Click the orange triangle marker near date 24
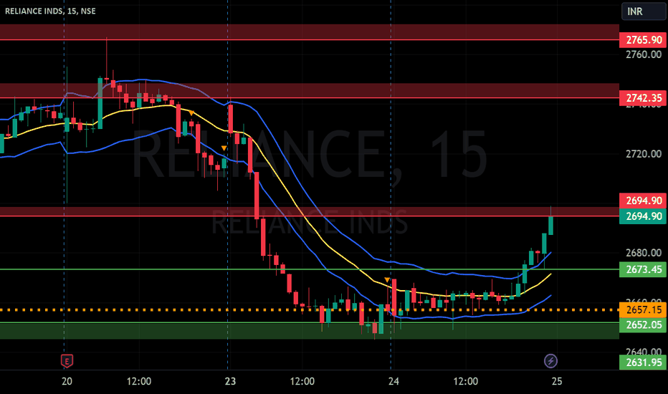This screenshot has width=668, height=394. coord(387,280)
